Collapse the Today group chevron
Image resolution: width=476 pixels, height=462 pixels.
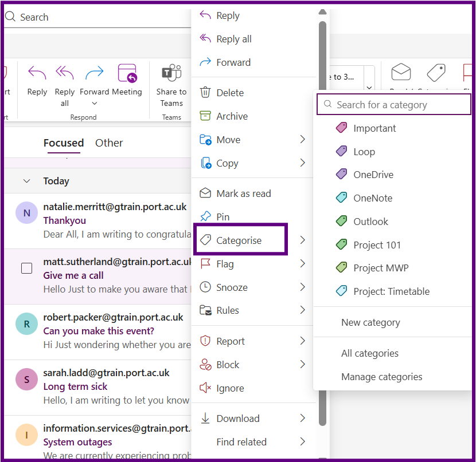tap(27, 181)
